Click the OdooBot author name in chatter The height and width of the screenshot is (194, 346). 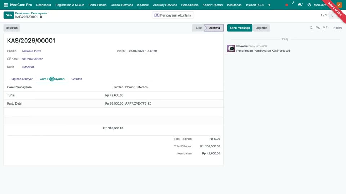point(242,46)
